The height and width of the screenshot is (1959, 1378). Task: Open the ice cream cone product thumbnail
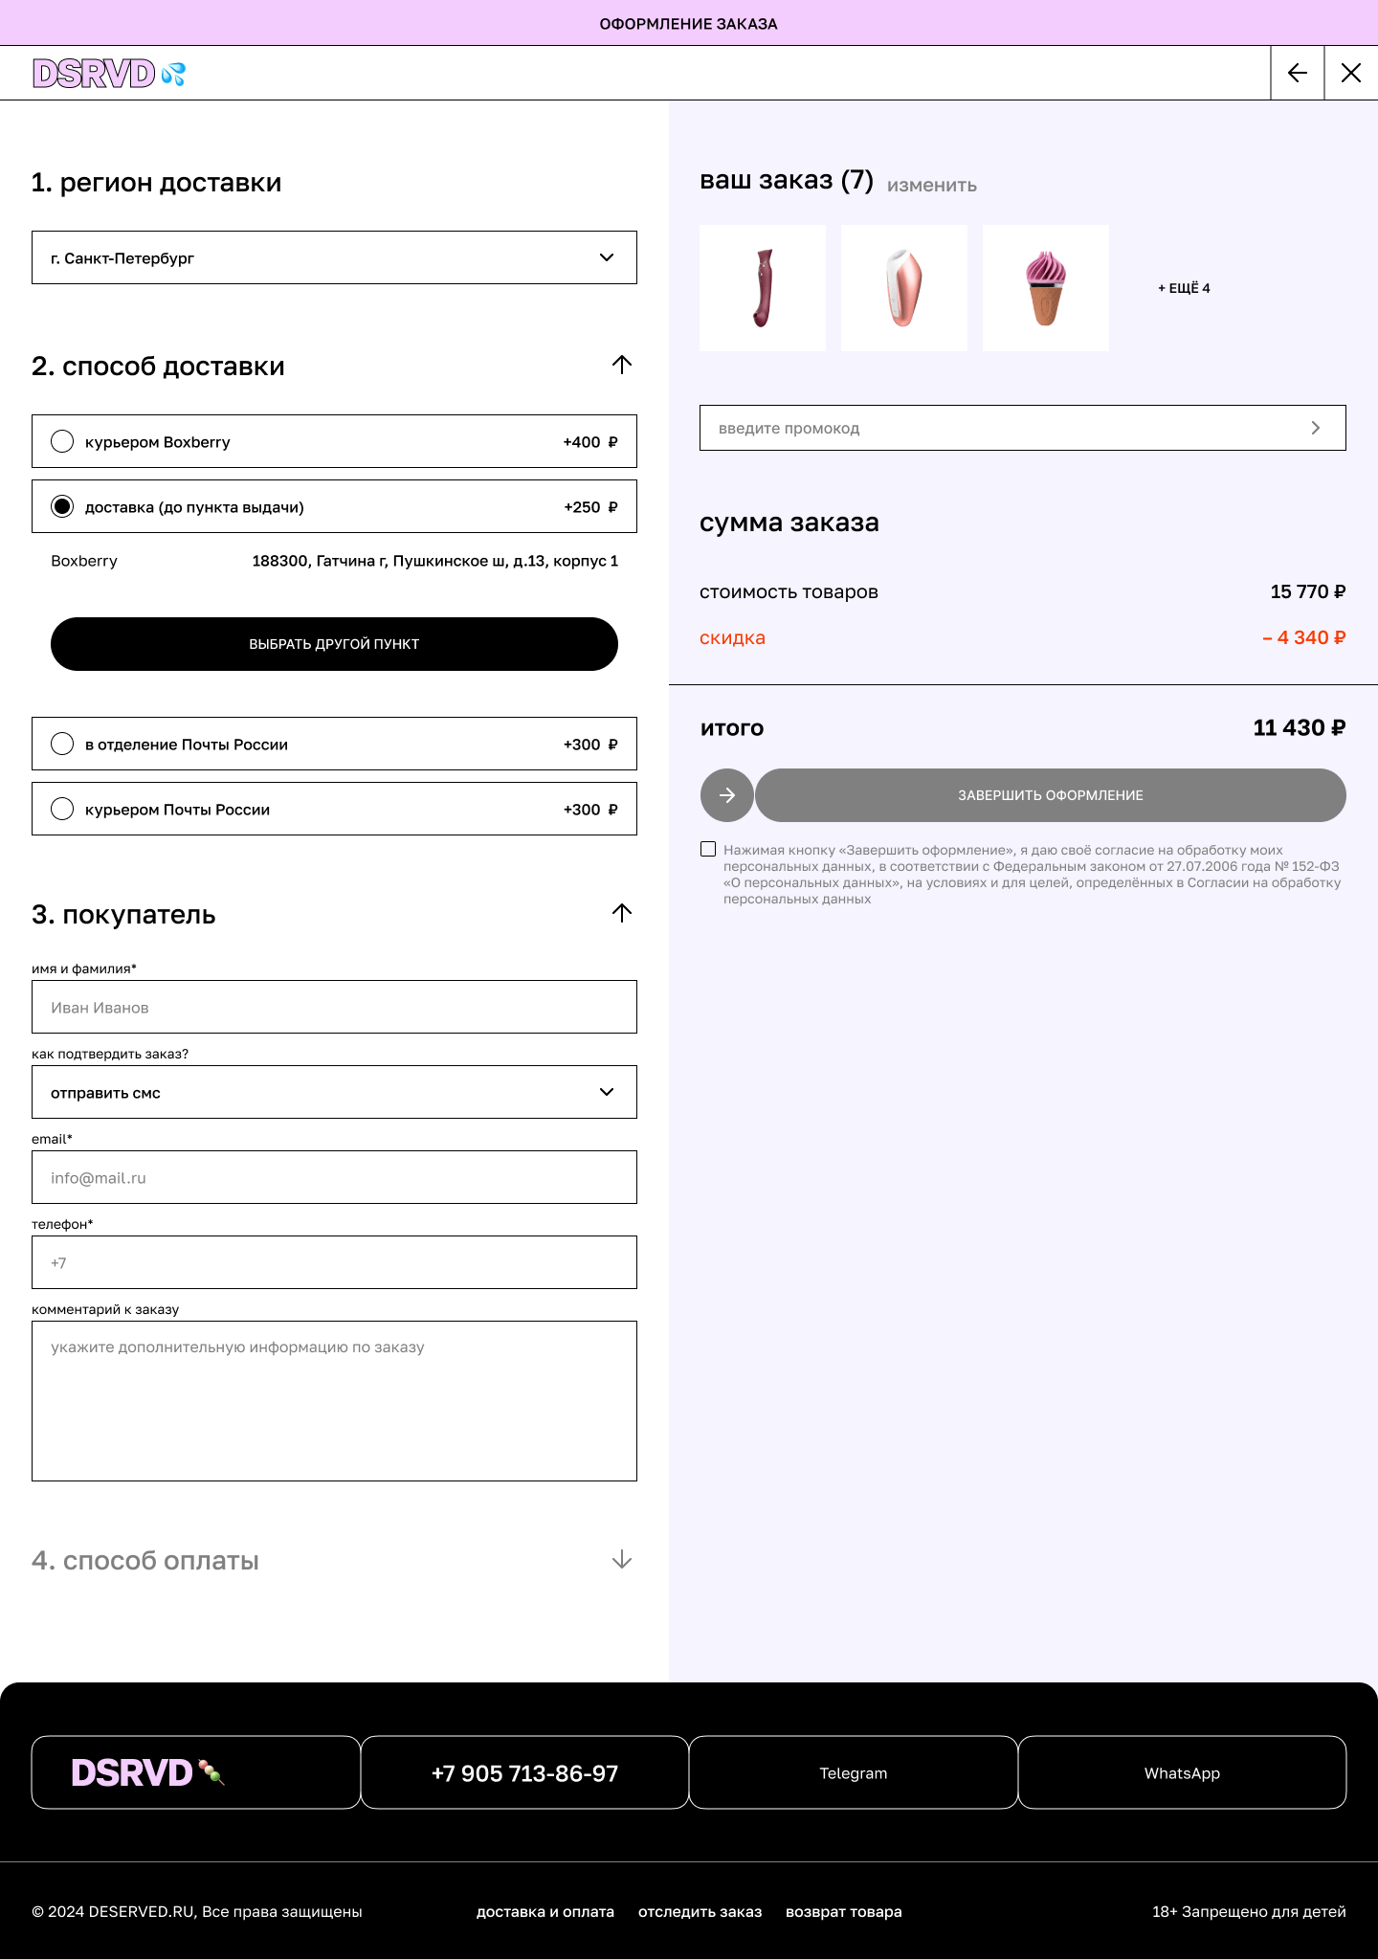point(1045,288)
